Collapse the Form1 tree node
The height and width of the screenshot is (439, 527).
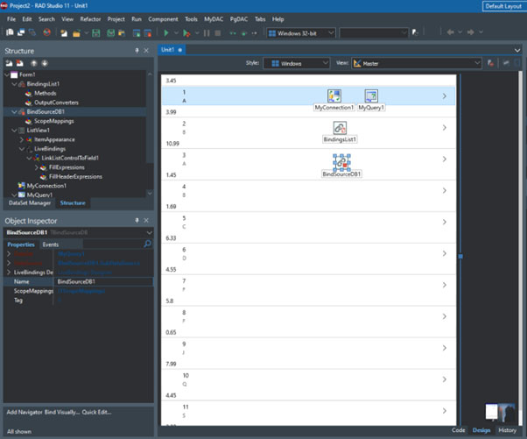click(7, 74)
